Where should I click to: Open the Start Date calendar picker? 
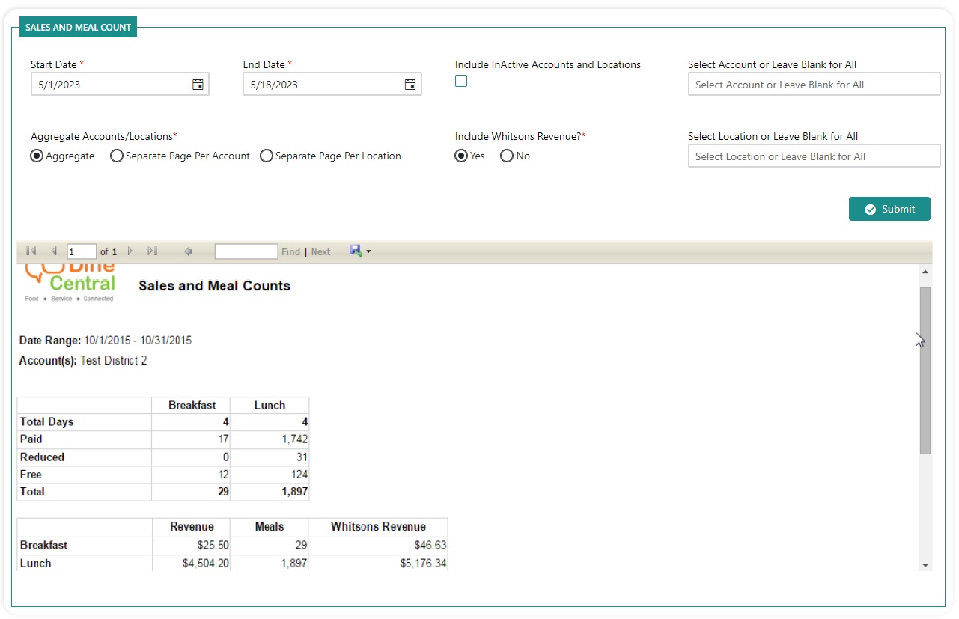click(198, 85)
